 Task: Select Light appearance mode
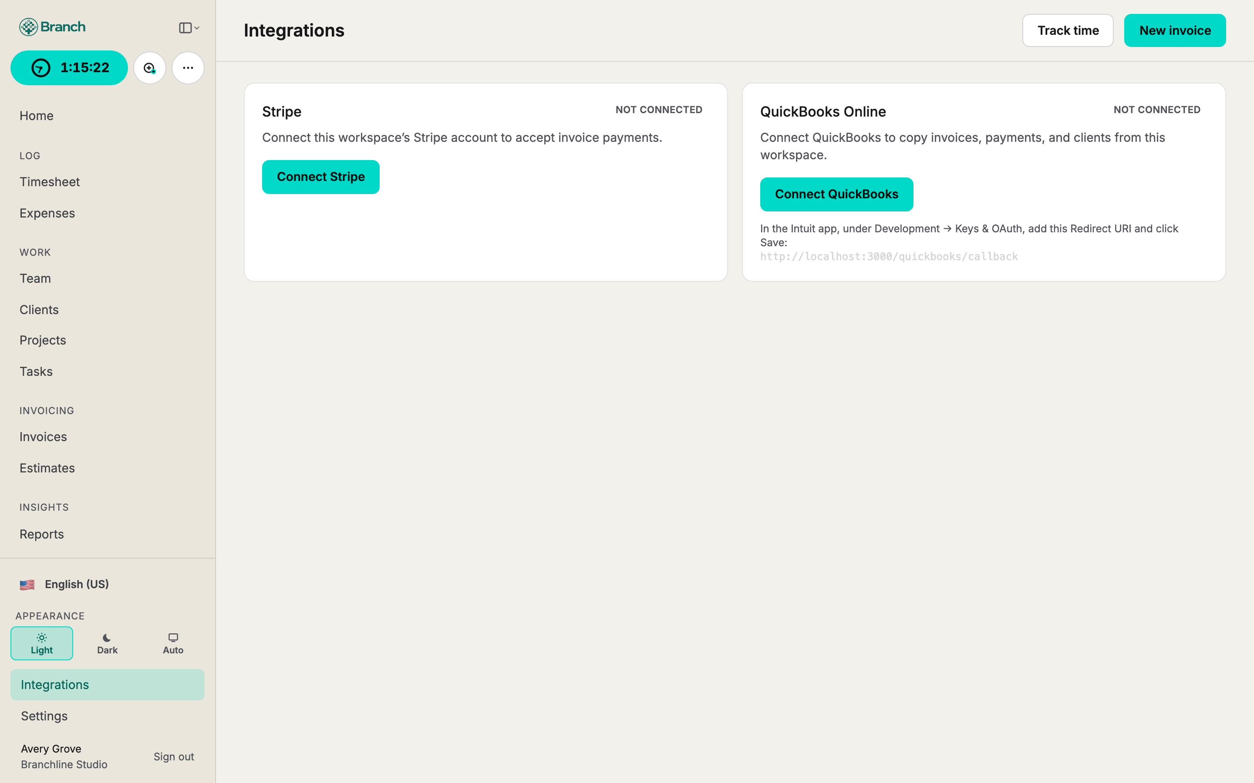click(x=42, y=643)
